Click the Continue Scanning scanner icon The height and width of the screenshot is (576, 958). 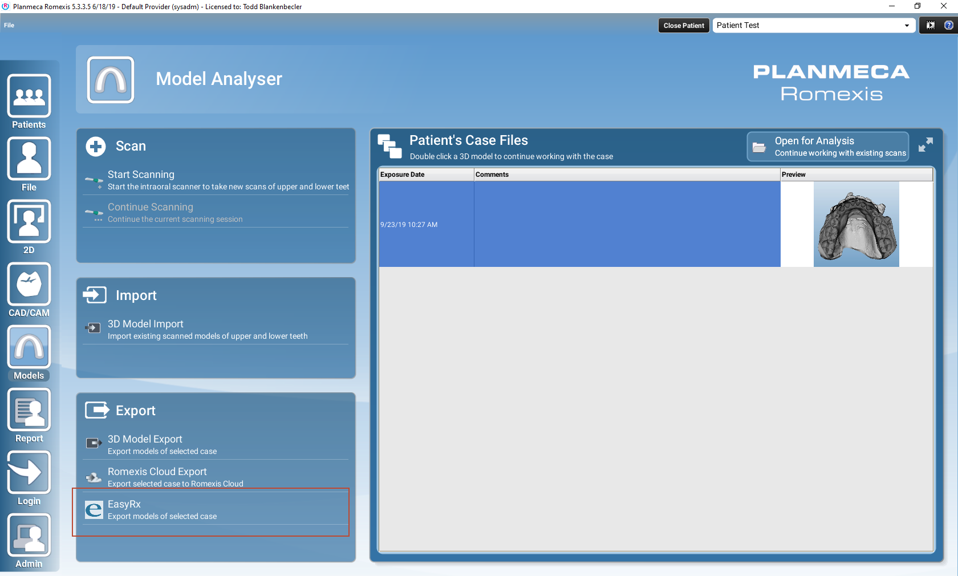(x=94, y=214)
